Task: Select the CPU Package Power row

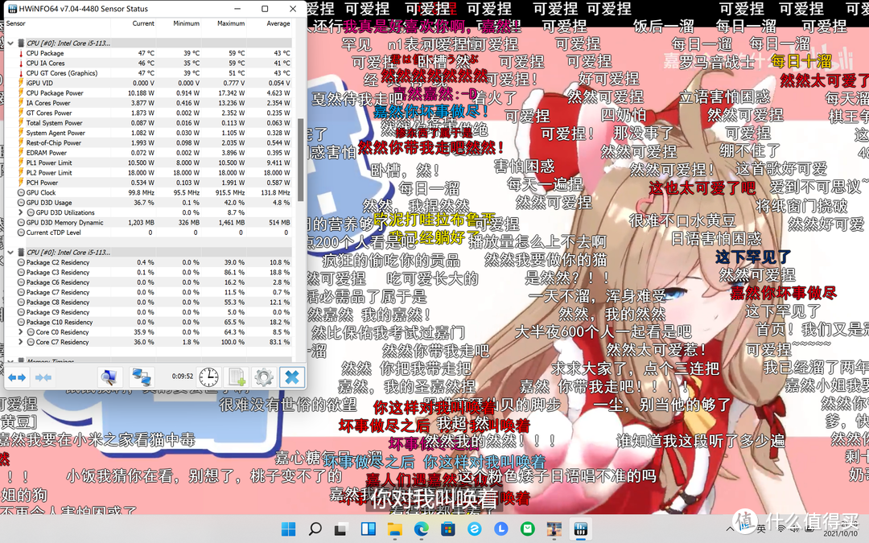Action: click(x=149, y=93)
